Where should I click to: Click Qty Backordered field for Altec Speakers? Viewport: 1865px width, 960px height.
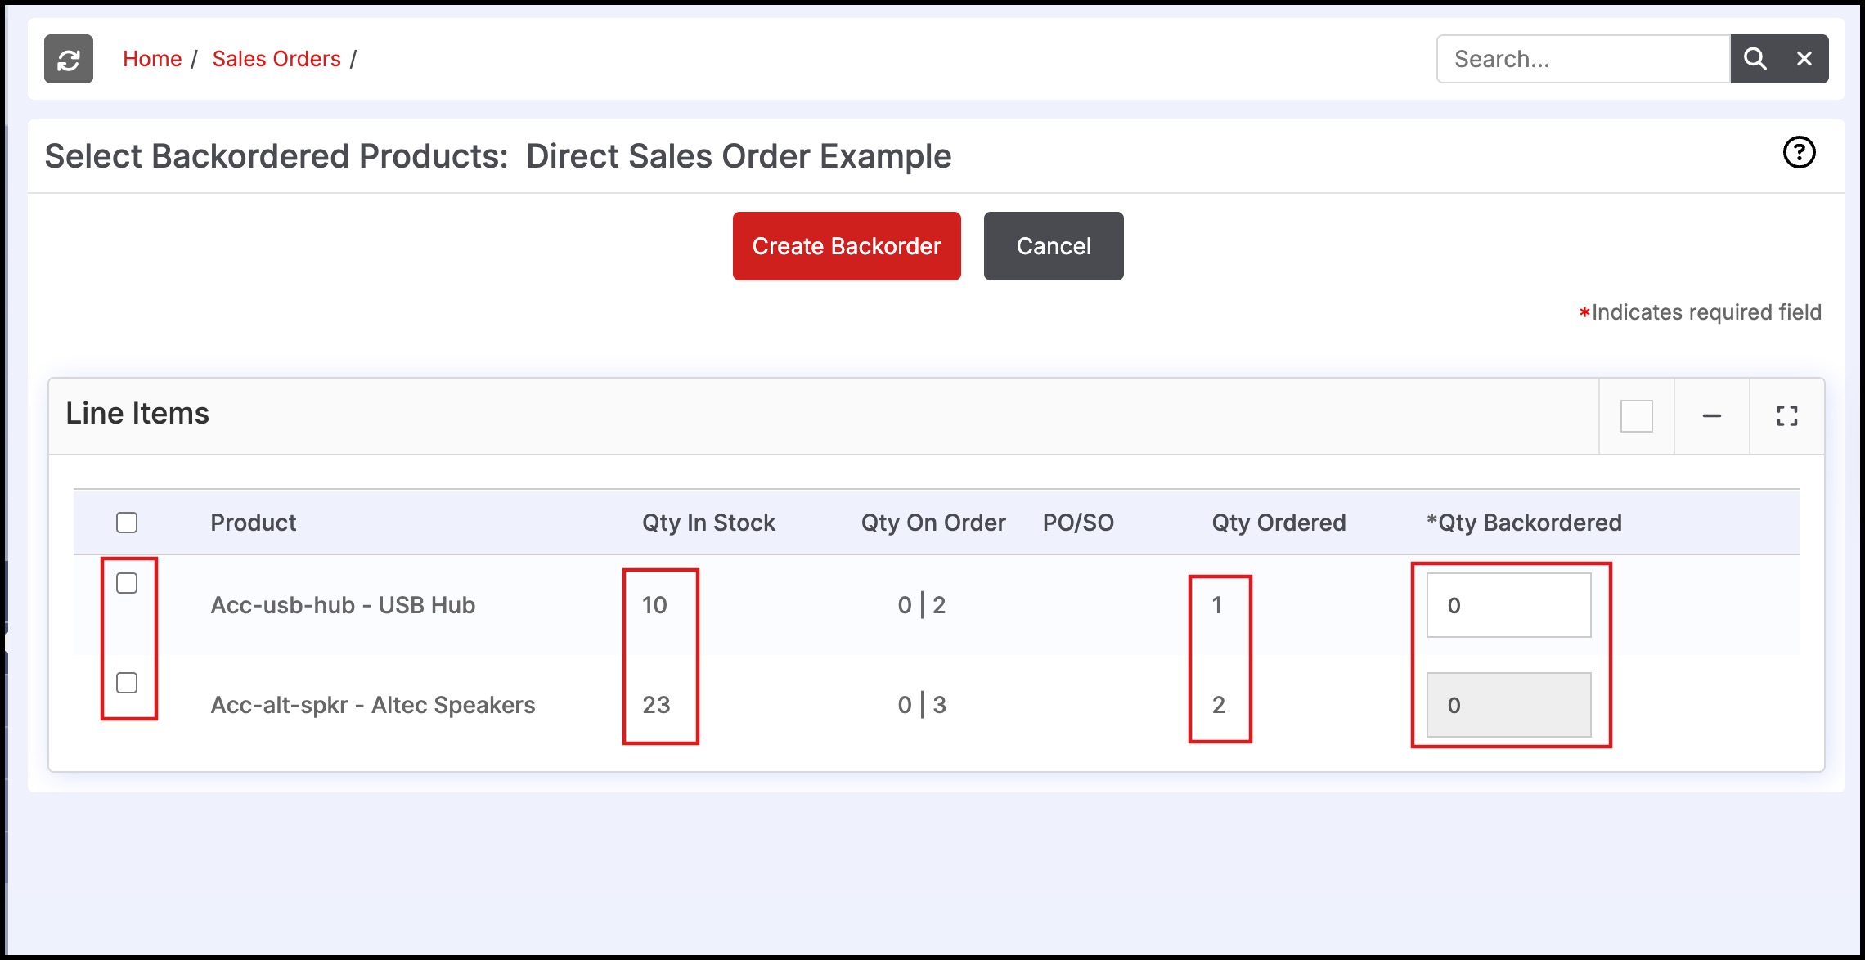1509,705
